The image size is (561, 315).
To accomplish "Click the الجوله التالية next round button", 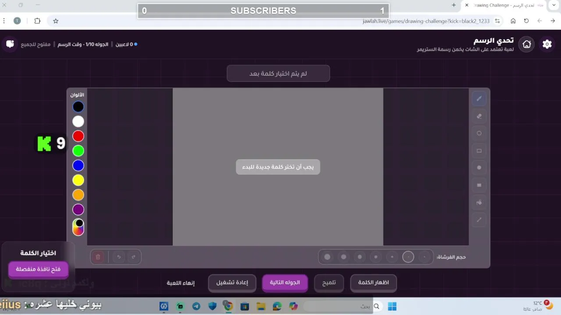I will pos(285,283).
